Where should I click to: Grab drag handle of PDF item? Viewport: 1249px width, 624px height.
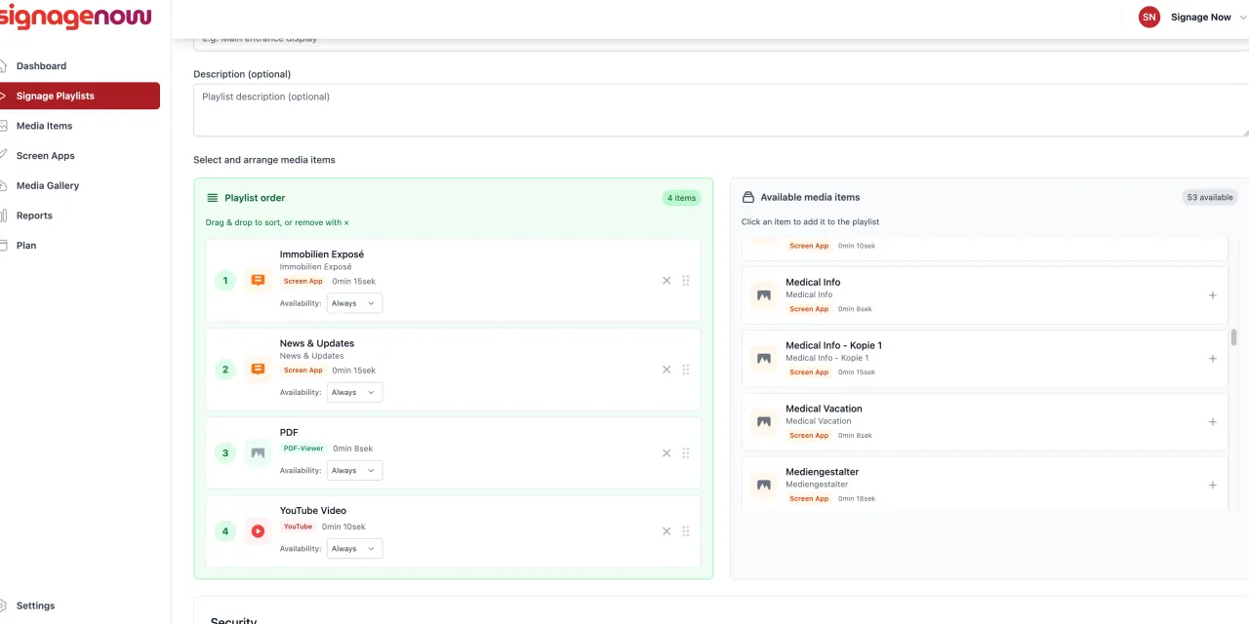click(686, 453)
